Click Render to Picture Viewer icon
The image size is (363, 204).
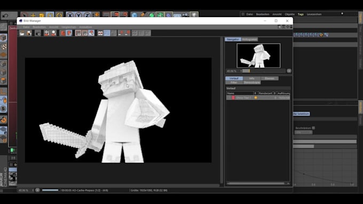pos(115,15)
